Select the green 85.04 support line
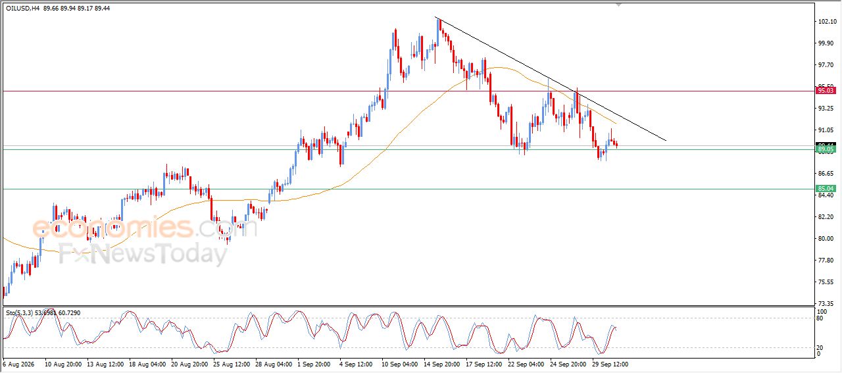Viewport: 842px width, 373px height. [x=408, y=189]
